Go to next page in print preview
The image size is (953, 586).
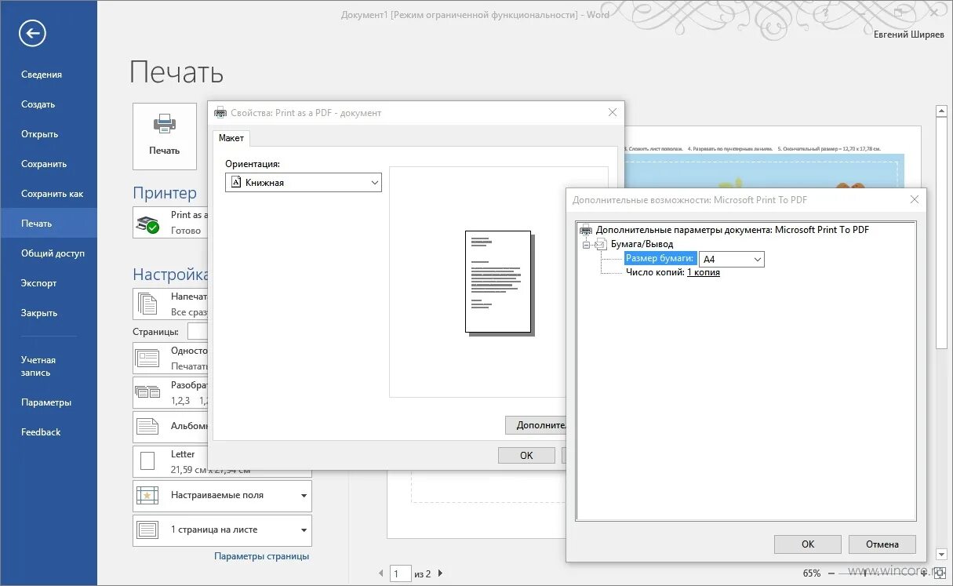[x=440, y=573]
